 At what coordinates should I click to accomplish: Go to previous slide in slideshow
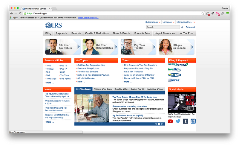click(156, 124)
